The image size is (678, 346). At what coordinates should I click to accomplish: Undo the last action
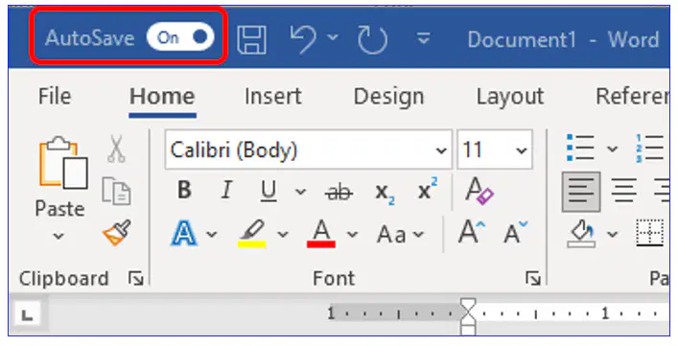pos(303,39)
